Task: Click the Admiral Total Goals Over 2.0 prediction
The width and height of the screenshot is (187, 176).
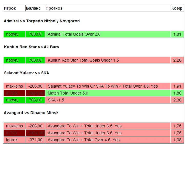Action: [108, 34]
